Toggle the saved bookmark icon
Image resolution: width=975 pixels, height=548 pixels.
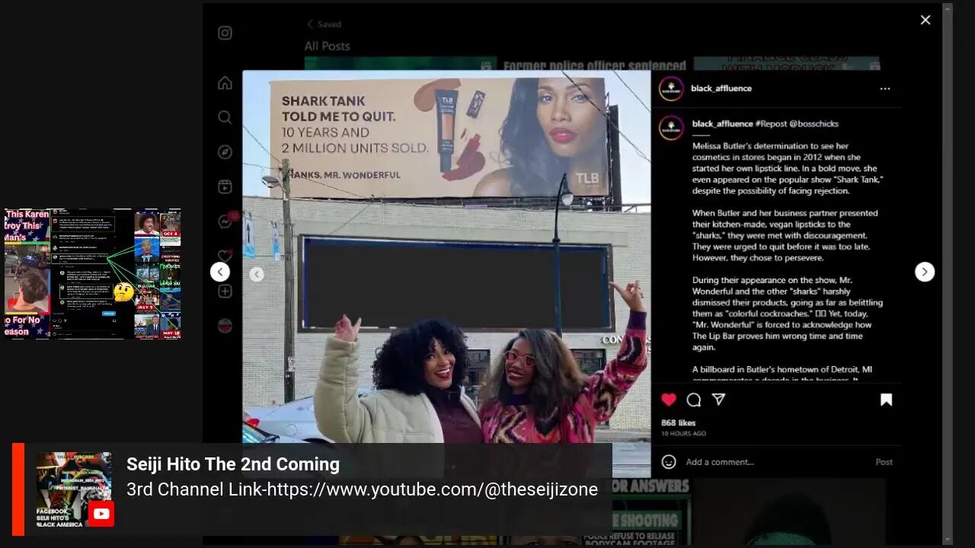tap(886, 400)
